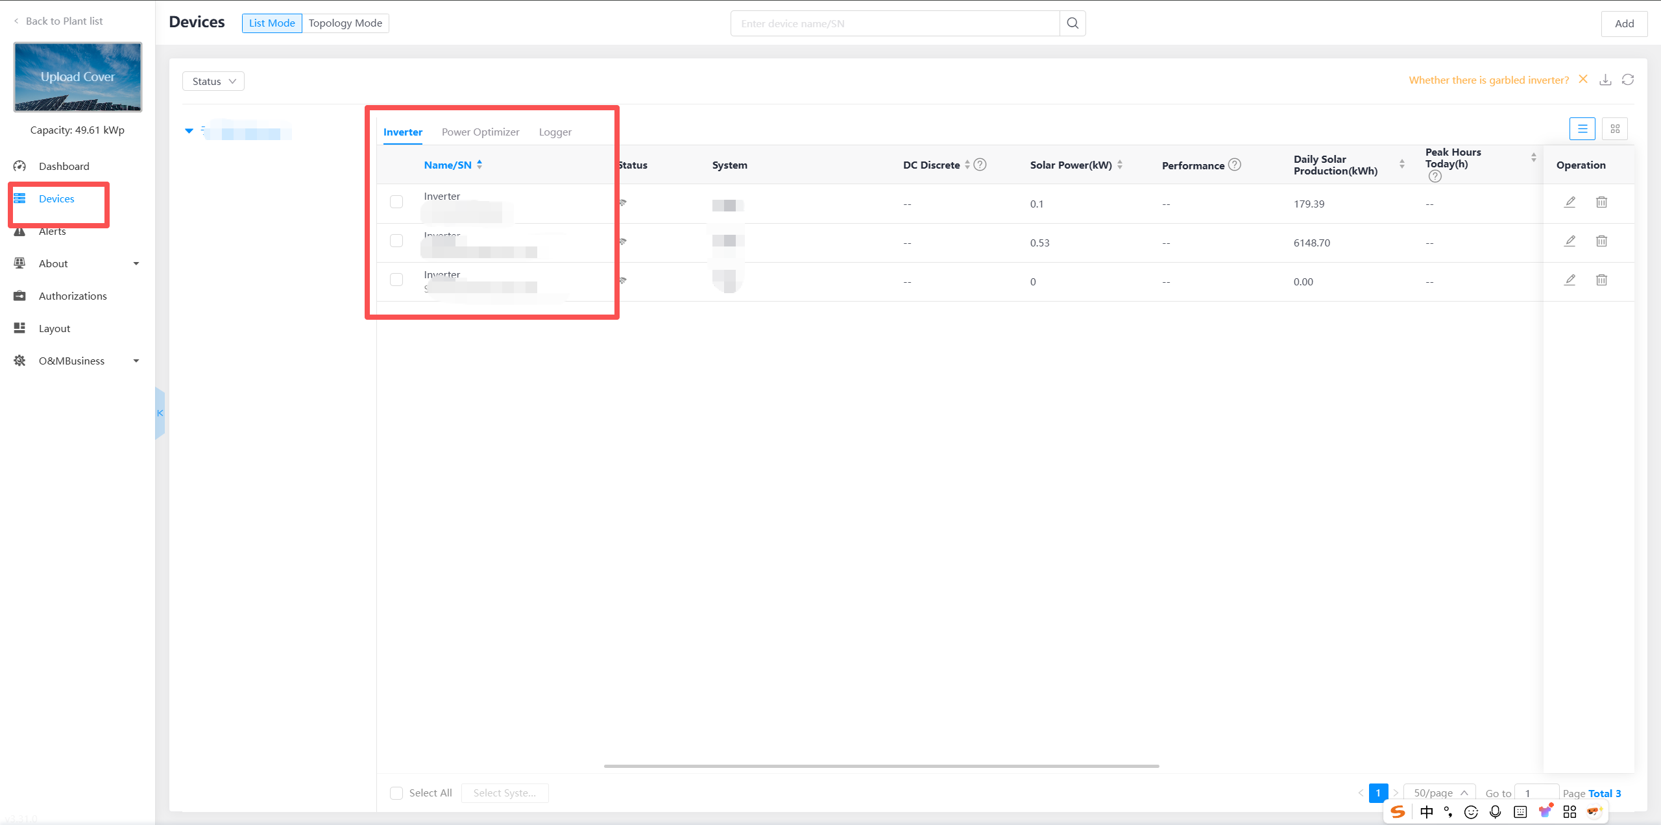Switch to card grid view icon
1661x825 pixels.
pyautogui.click(x=1615, y=129)
